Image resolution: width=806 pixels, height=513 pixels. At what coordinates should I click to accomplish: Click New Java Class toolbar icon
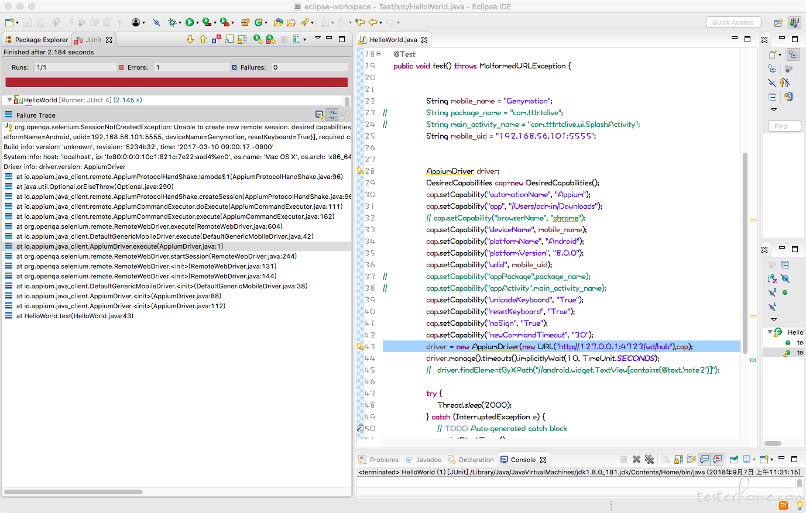(258, 22)
